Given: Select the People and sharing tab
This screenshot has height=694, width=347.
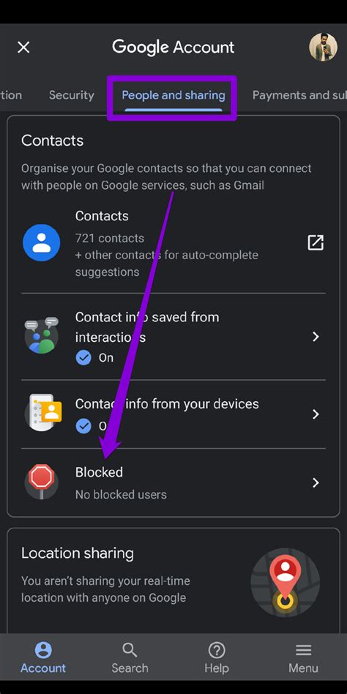Looking at the screenshot, I should [x=173, y=95].
